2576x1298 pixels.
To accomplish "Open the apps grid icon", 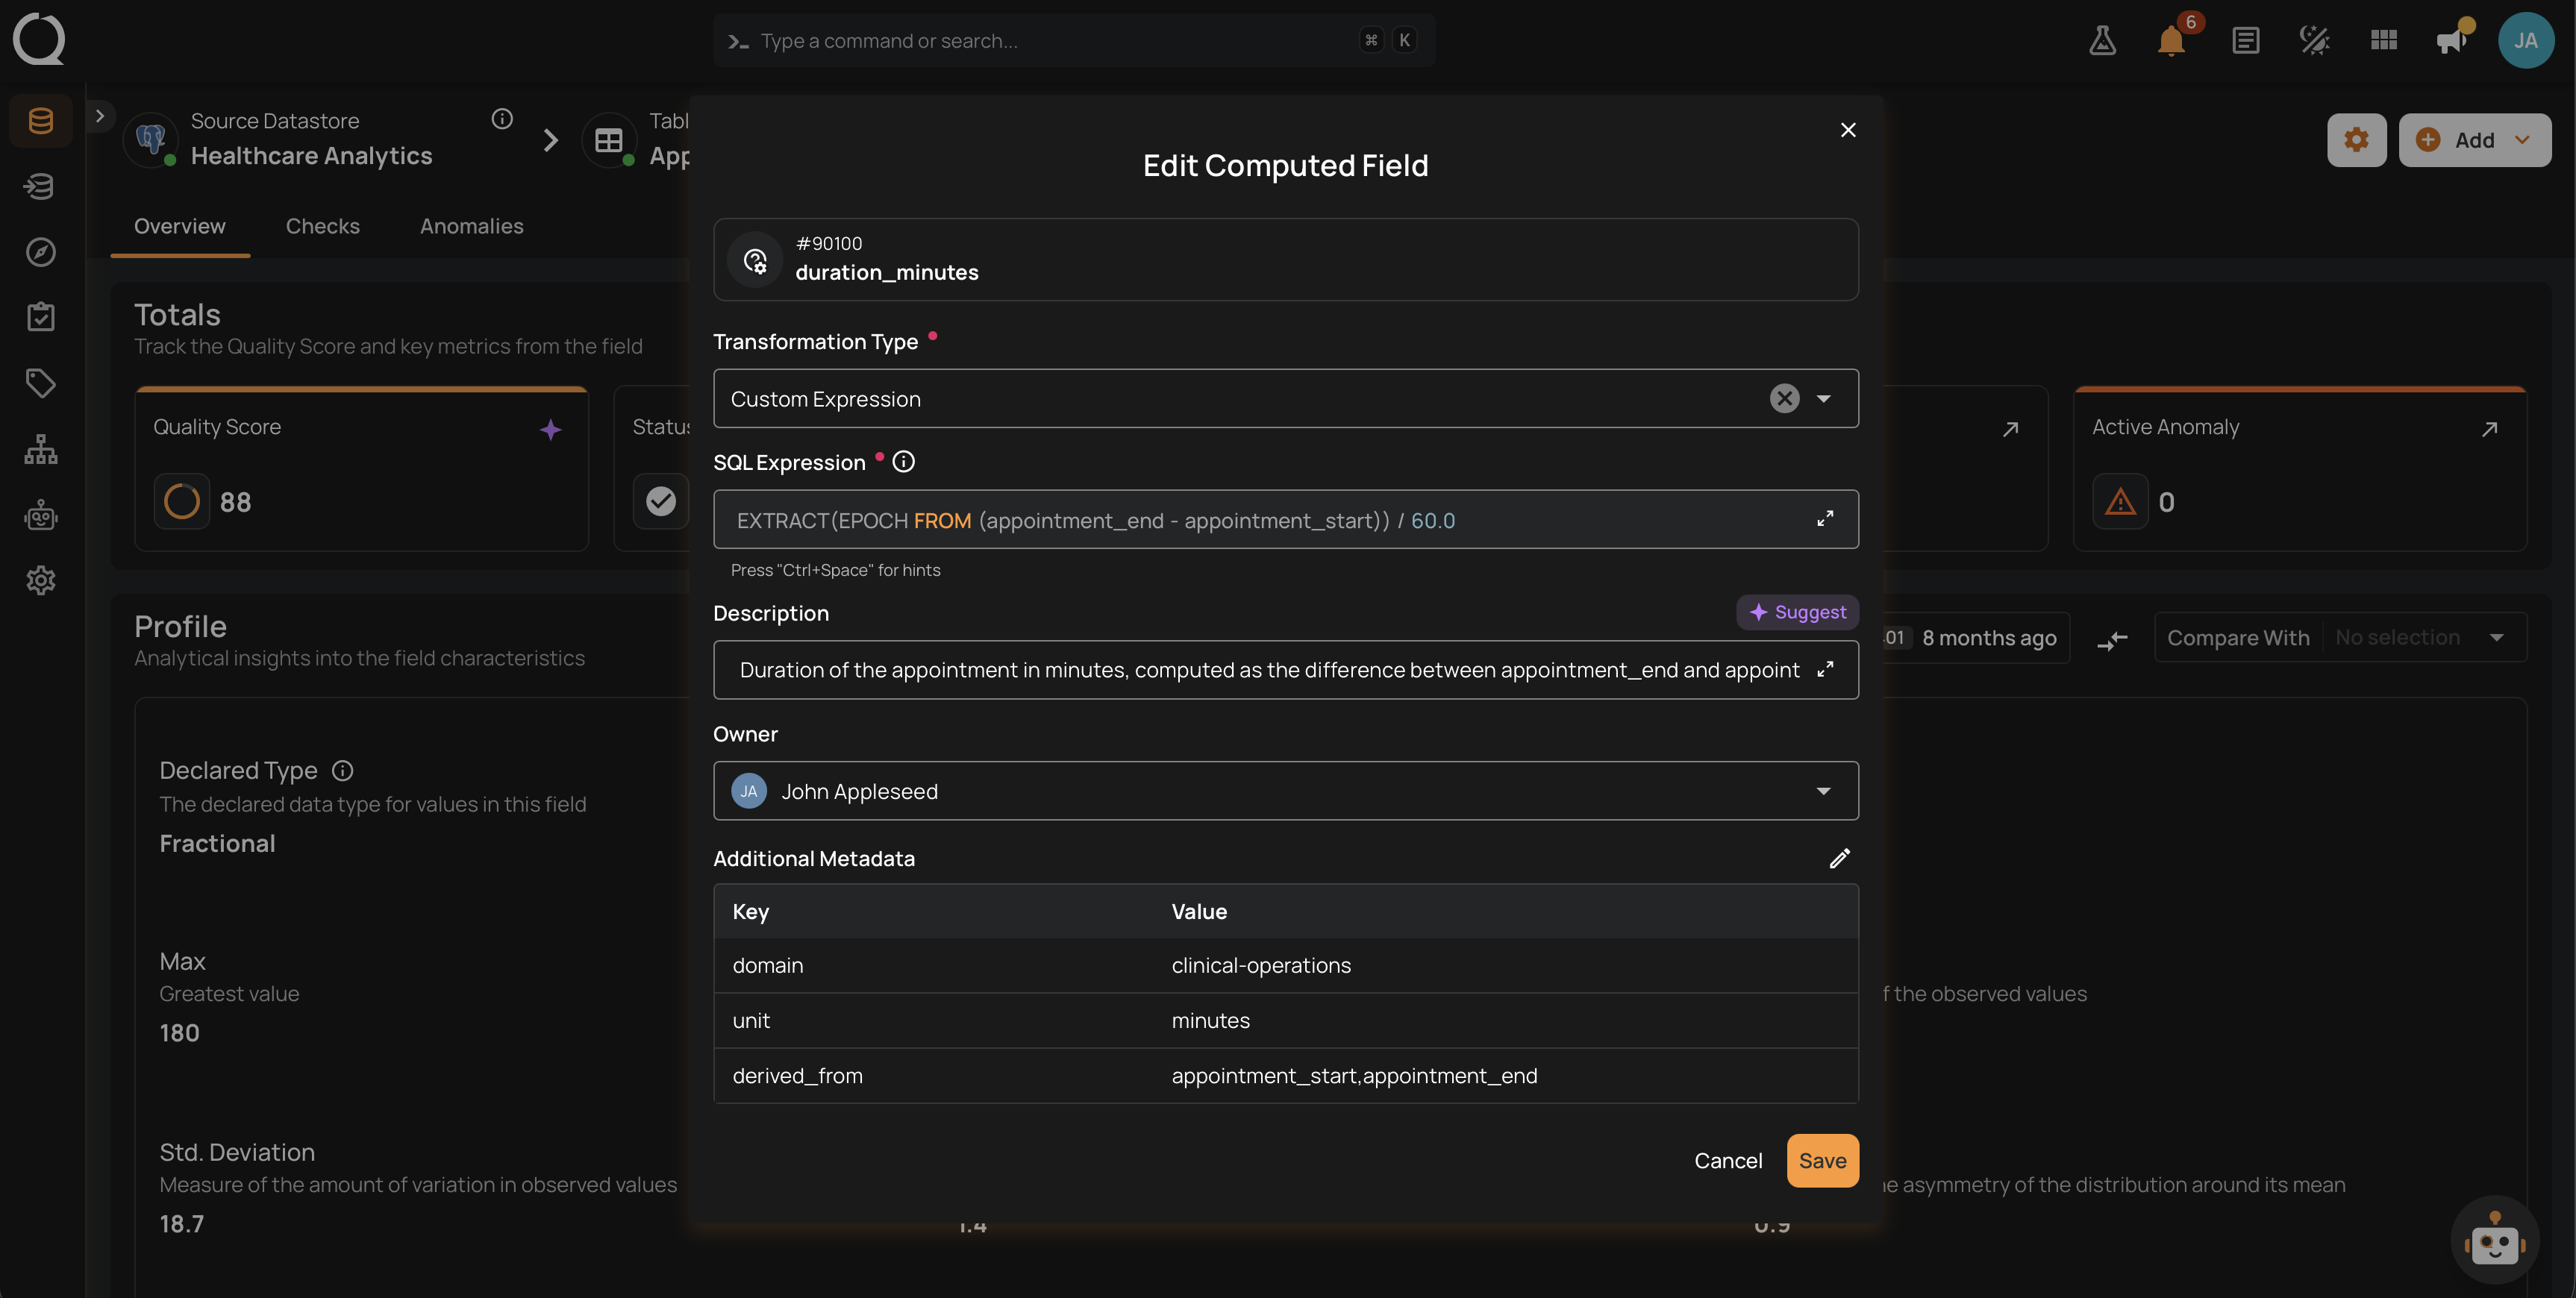I will [x=2384, y=40].
